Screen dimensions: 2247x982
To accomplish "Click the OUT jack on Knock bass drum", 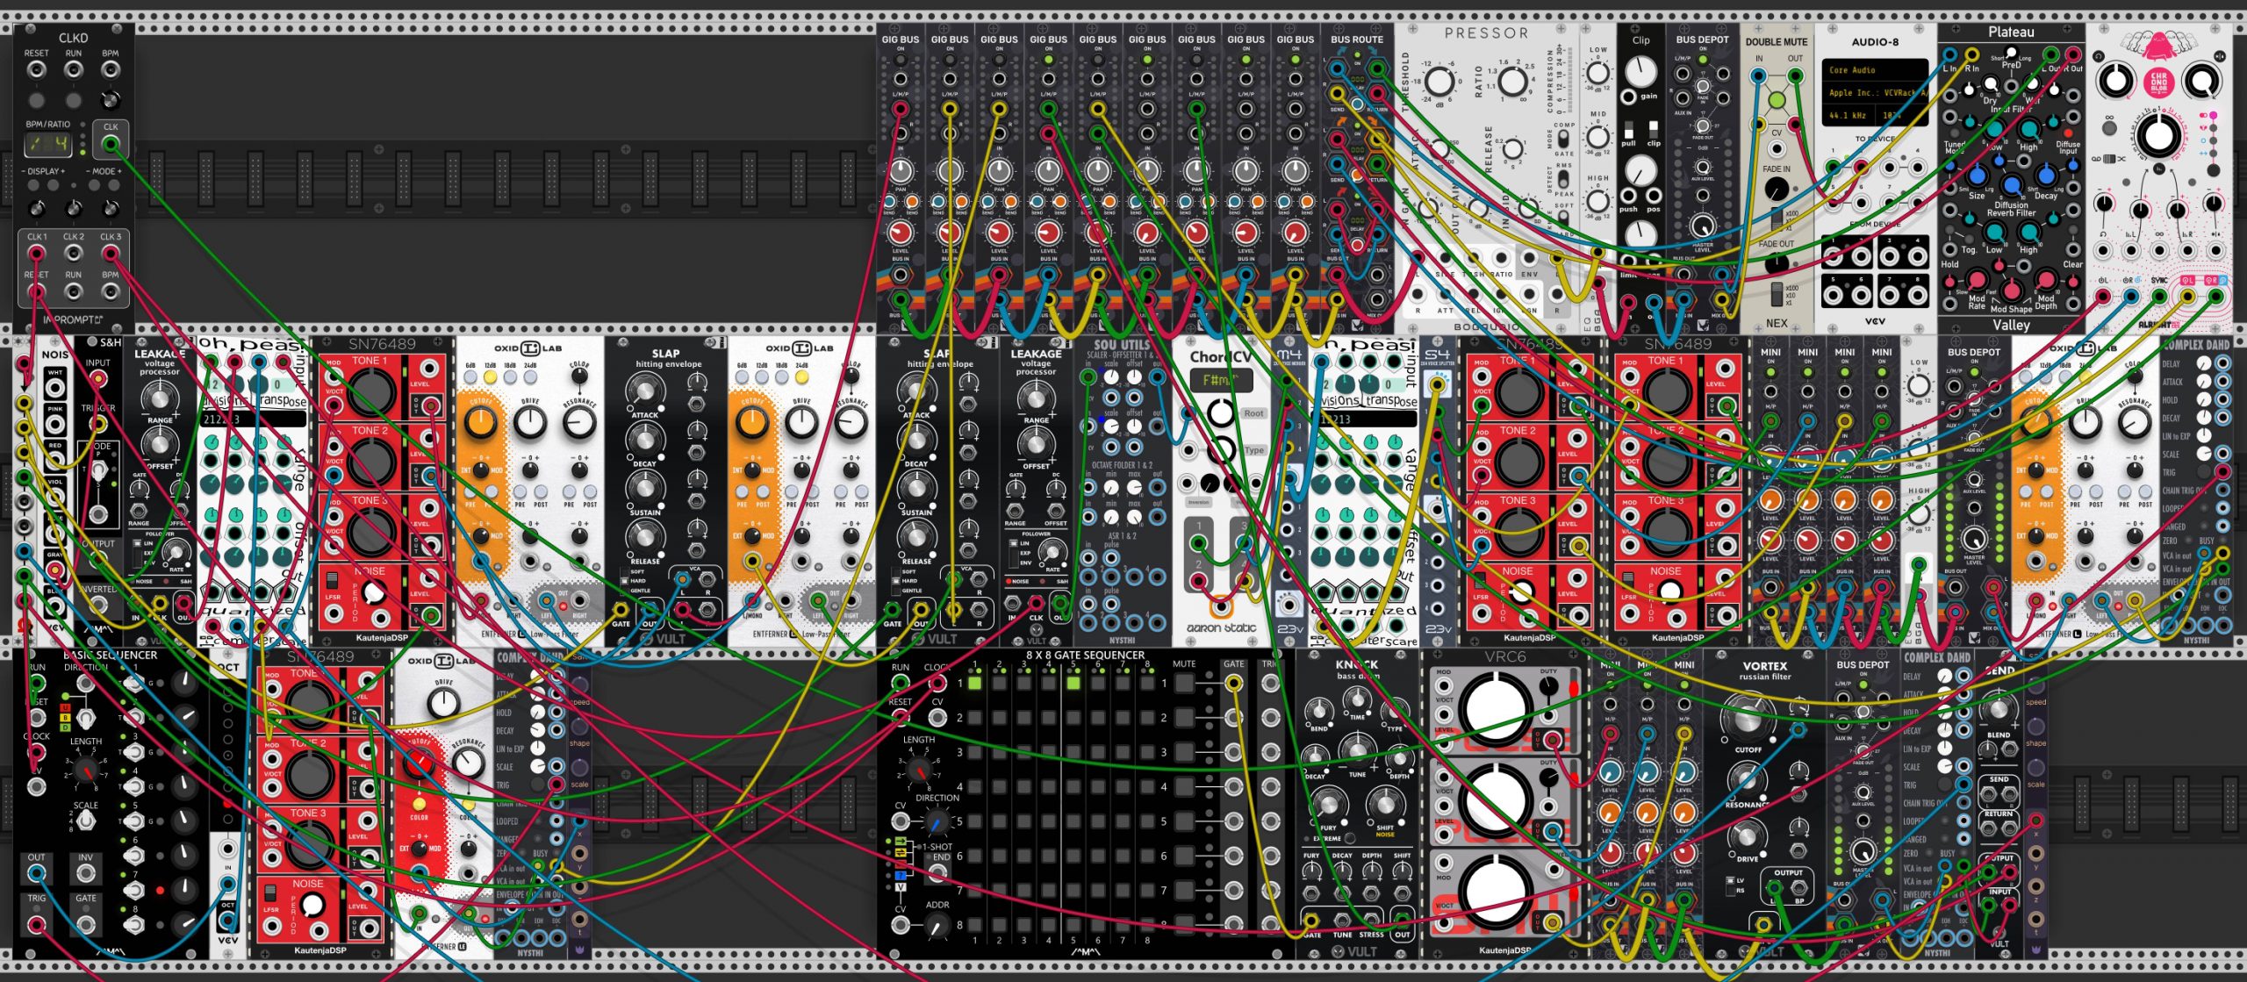I will [1402, 920].
